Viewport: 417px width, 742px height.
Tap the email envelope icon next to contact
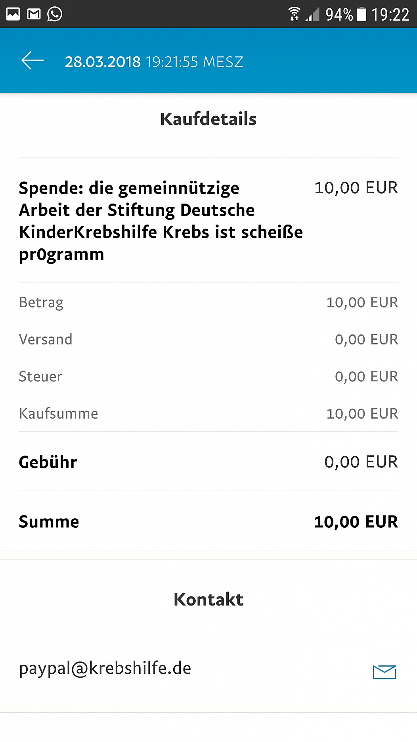tap(384, 672)
